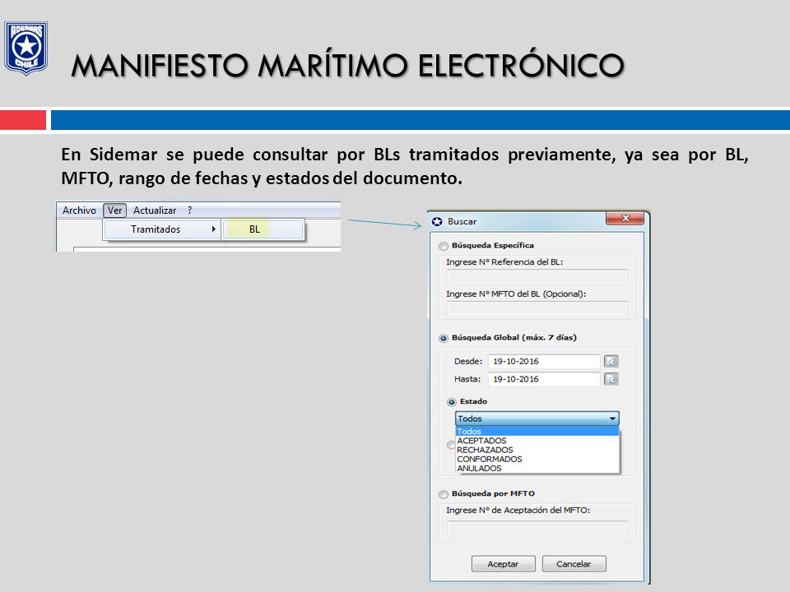The image size is (790, 592).
Task: Open the question mark help menu
Action: (x=190, y=210)
